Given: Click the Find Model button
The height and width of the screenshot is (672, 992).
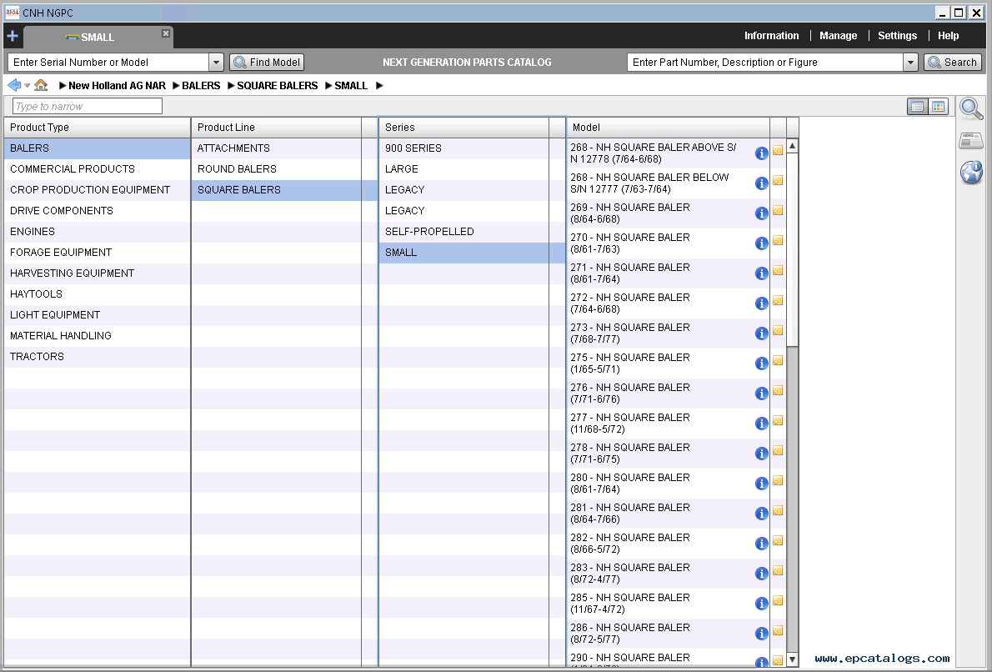Looking at the screenshot, I should [267, 63].
